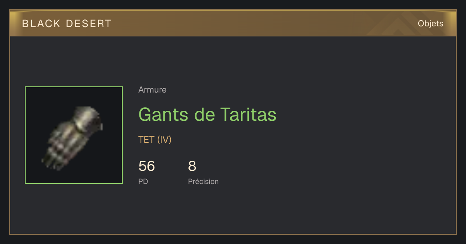The height and width of the screenshot is (244, 466).
Task: Select the 56 PD value
Action: [x=147, y=166]
